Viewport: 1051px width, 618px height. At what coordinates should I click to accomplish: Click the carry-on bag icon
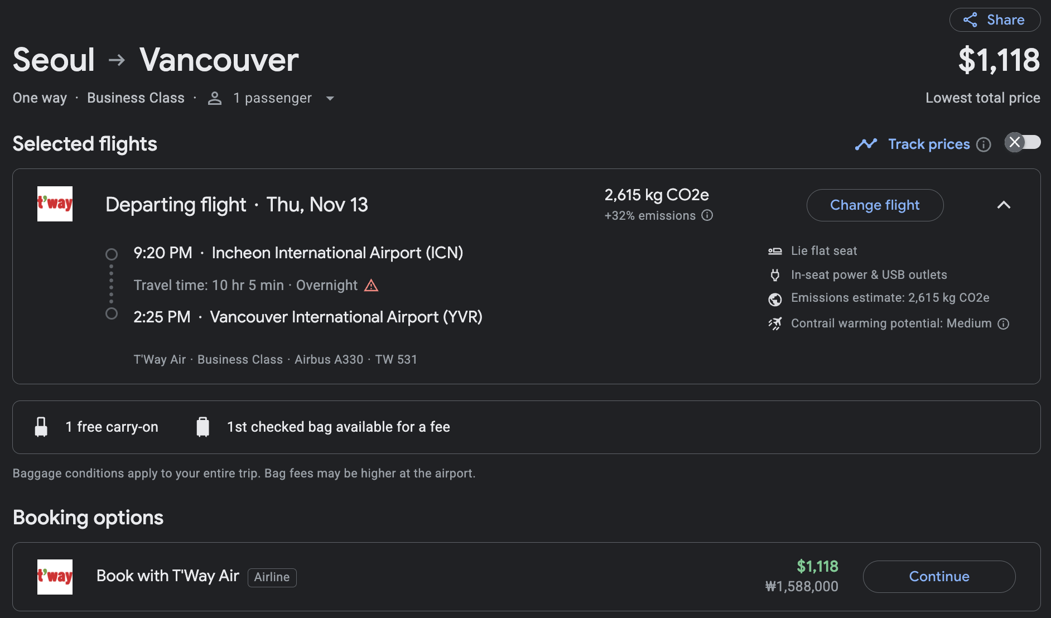coord(41,427)
